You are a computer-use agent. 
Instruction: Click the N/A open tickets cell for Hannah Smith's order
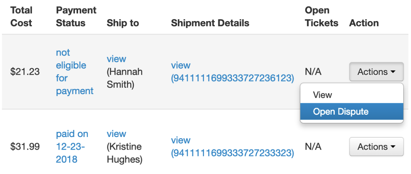(x=313, y=72)
